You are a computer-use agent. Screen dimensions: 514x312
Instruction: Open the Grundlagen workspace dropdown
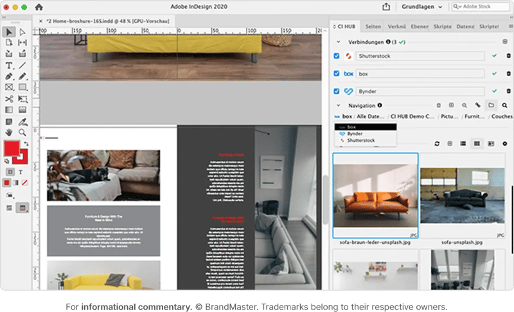422,6
